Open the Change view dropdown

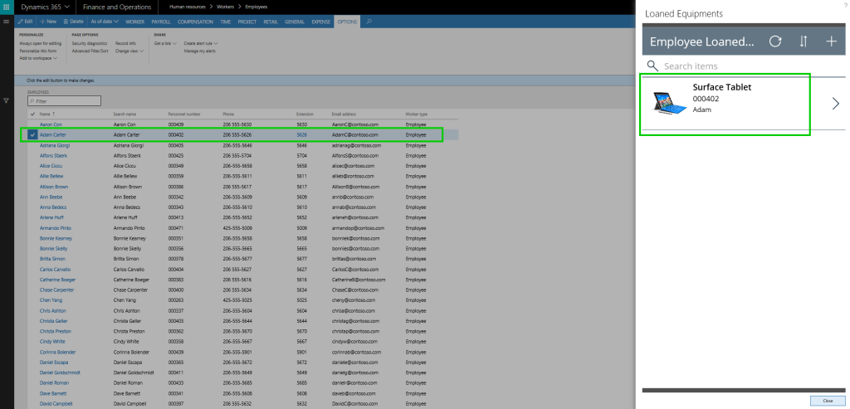tap(127, 51)
